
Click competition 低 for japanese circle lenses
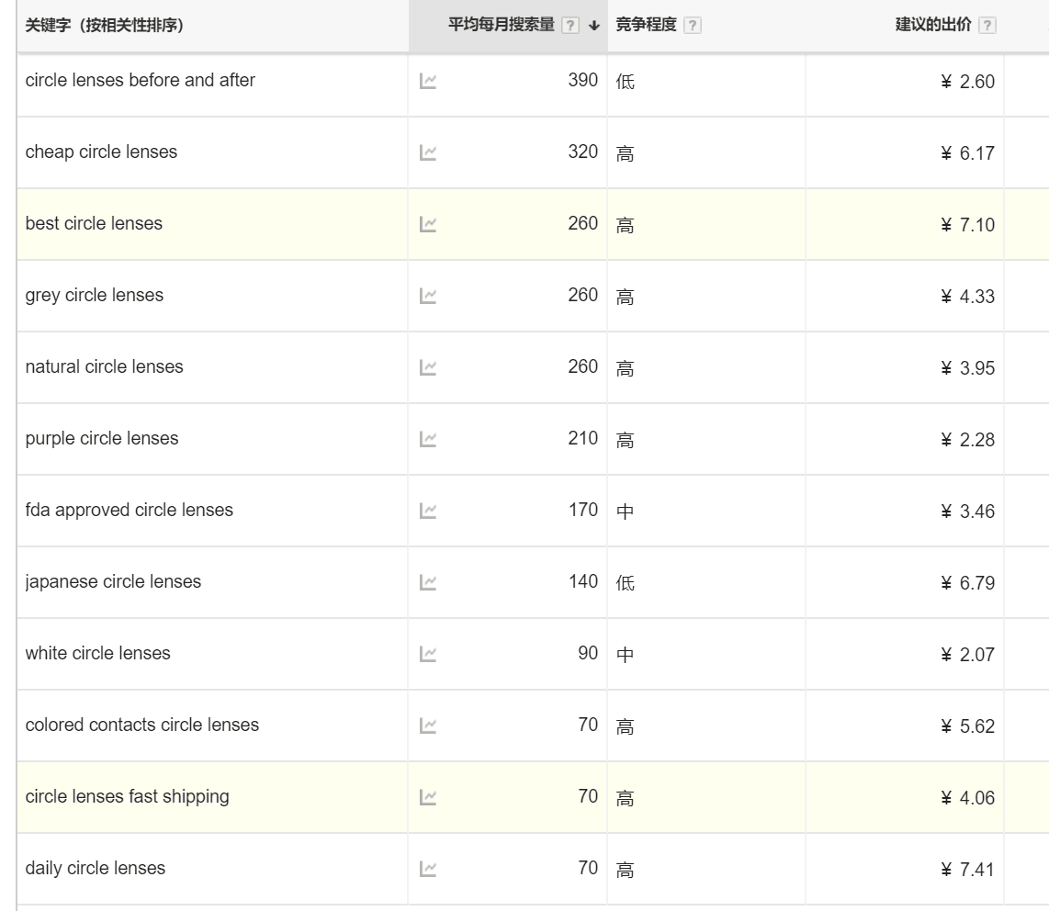(x=625, y=582)
